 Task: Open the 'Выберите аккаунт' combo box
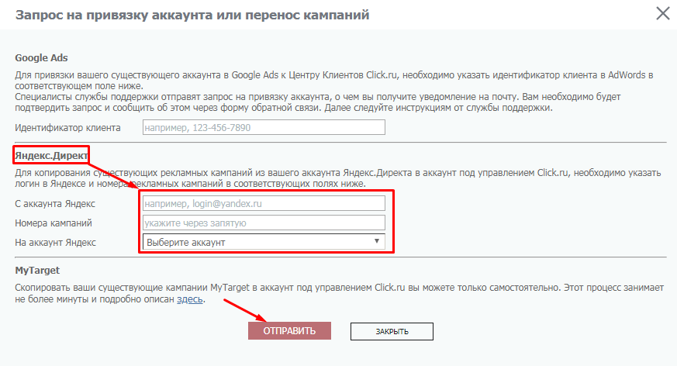point(256,242)
